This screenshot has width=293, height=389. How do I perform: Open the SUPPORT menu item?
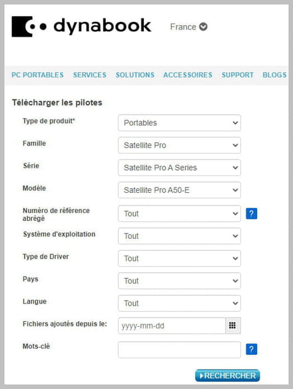click(x=238, y=75)
